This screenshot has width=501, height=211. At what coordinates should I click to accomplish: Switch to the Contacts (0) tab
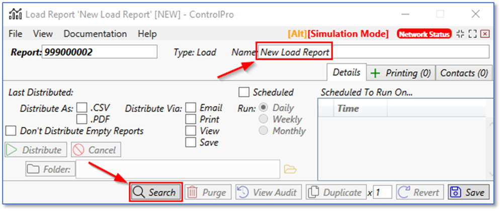[x=463, y=73]
